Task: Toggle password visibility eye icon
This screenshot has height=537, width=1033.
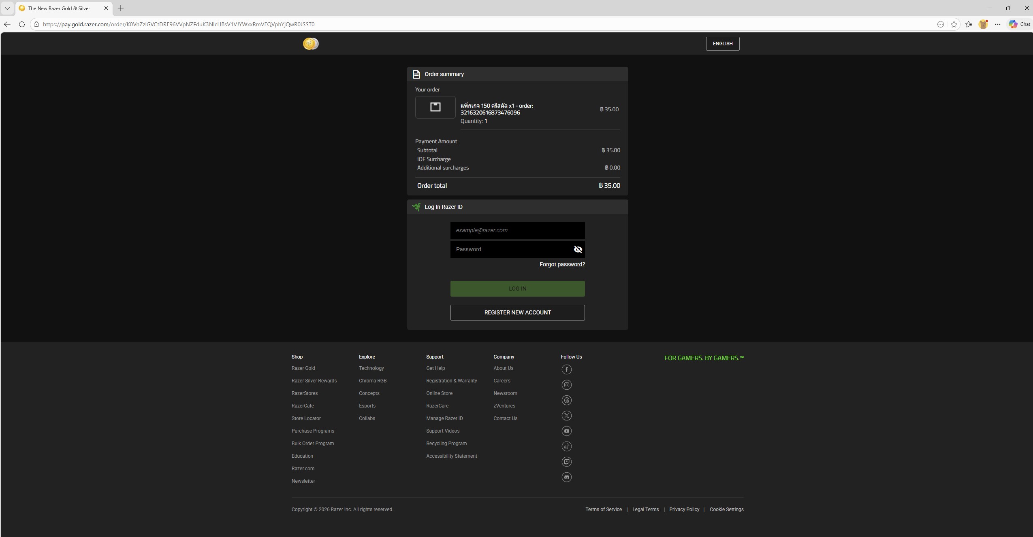Action: (x=578, y=249)
